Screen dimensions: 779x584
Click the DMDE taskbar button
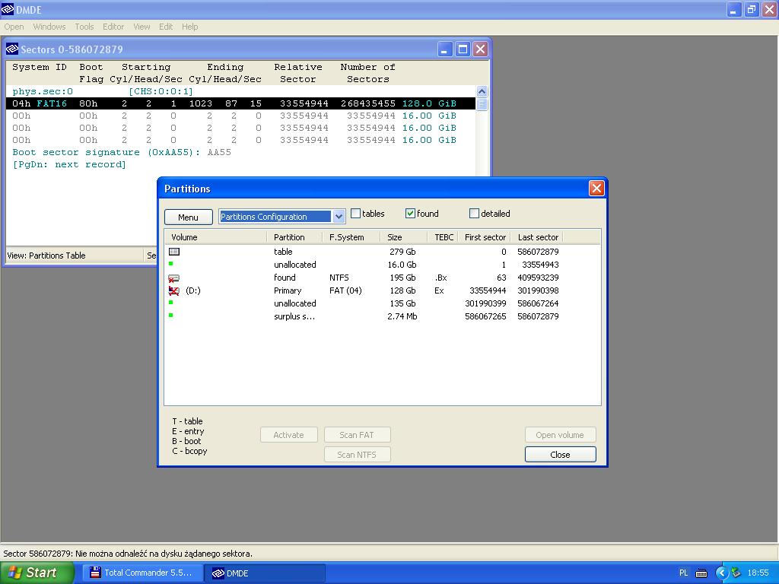265,573
